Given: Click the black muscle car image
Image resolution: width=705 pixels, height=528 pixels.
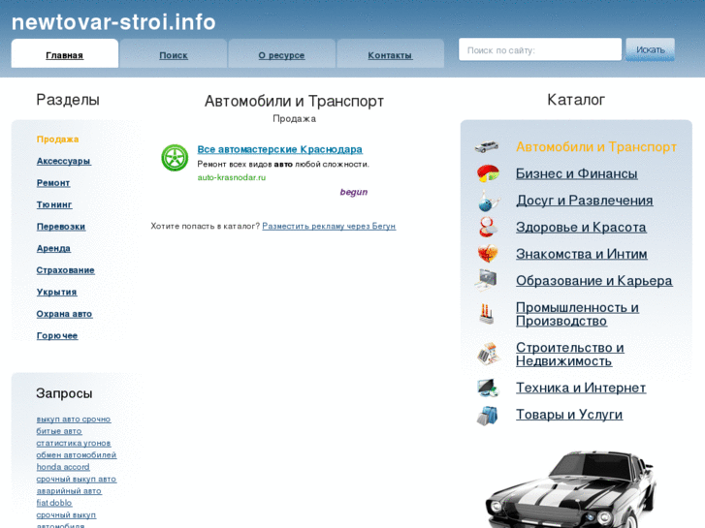Looking at the screenshot, I should 571,489.
